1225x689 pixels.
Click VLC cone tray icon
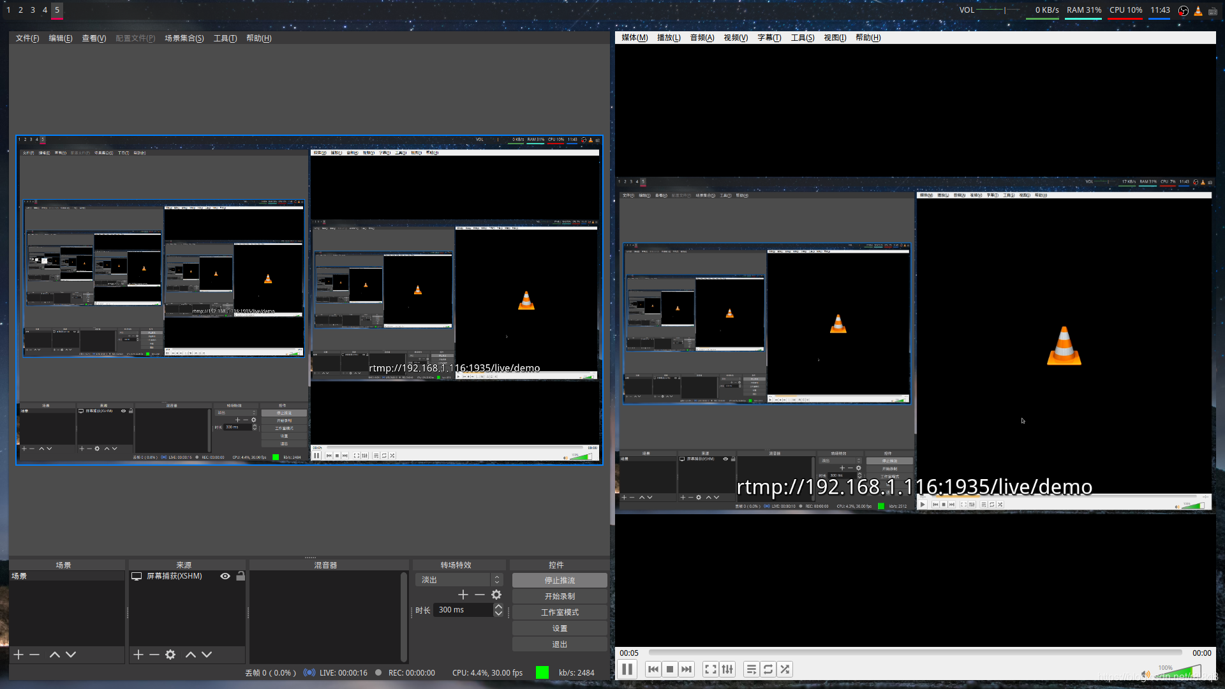1198,11
